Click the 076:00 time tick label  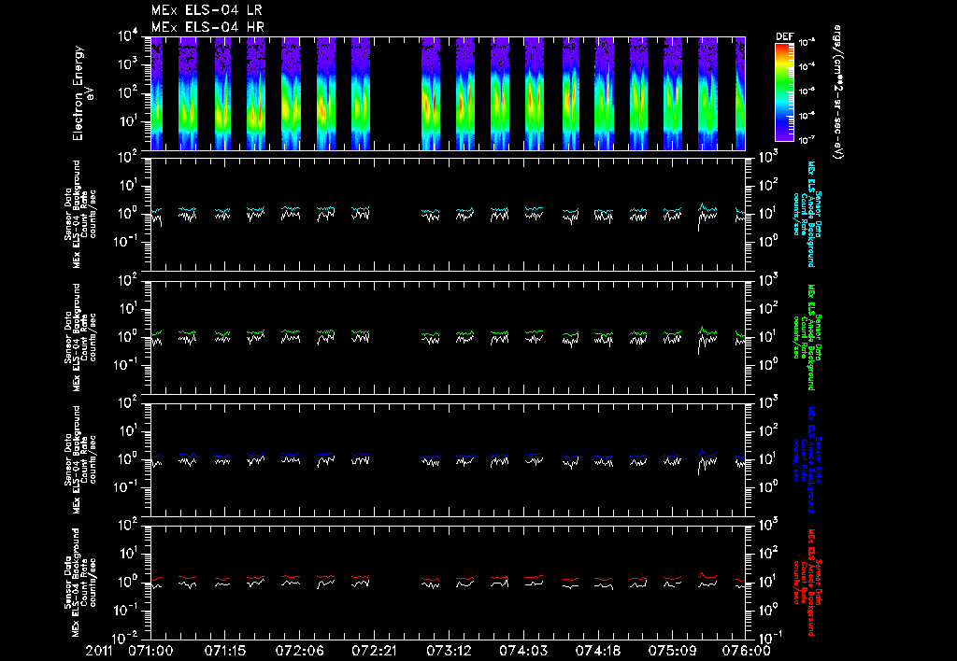pyautogui.click(x=747, y=652)
